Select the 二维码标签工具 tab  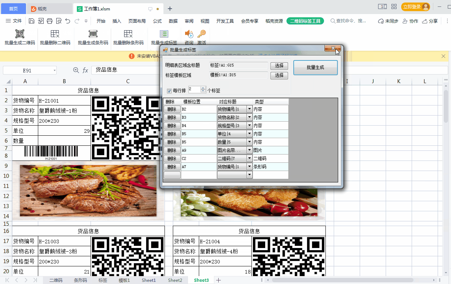click(305, 21)
